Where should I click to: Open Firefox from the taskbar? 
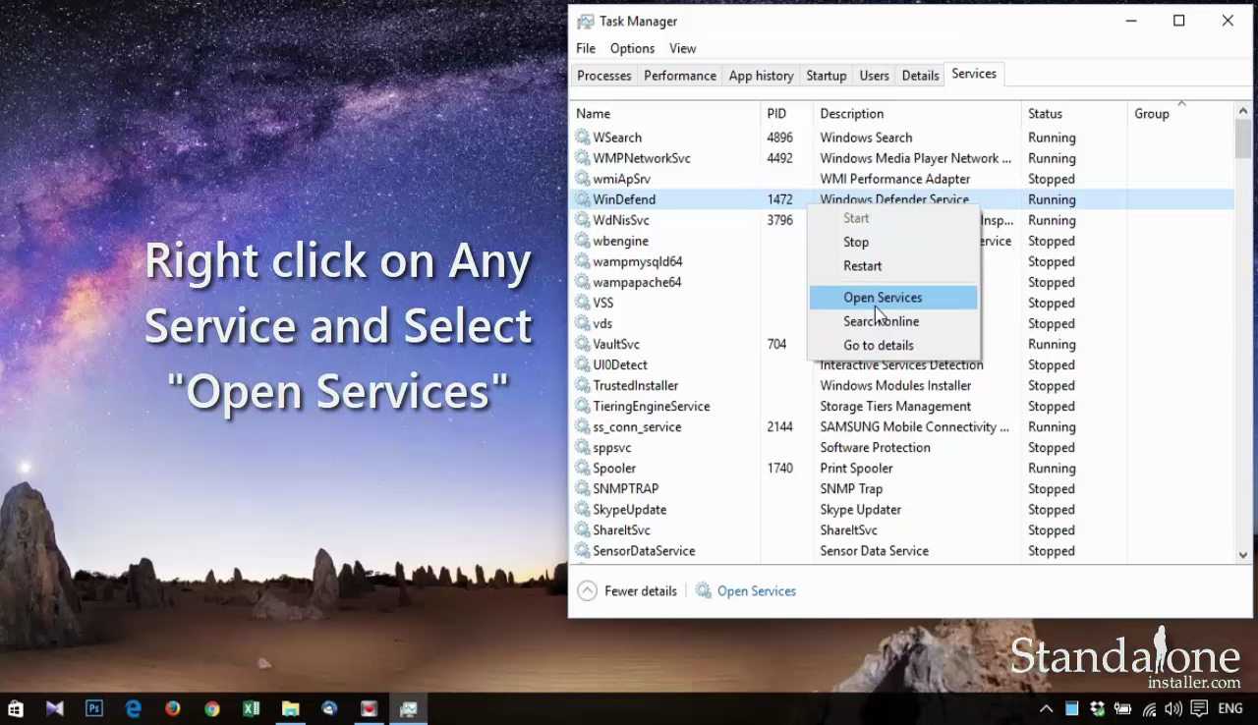click(173, 708)
